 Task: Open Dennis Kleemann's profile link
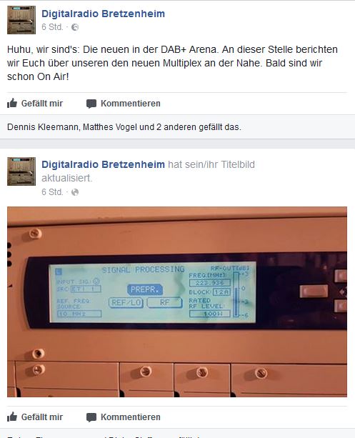[42, 127]
